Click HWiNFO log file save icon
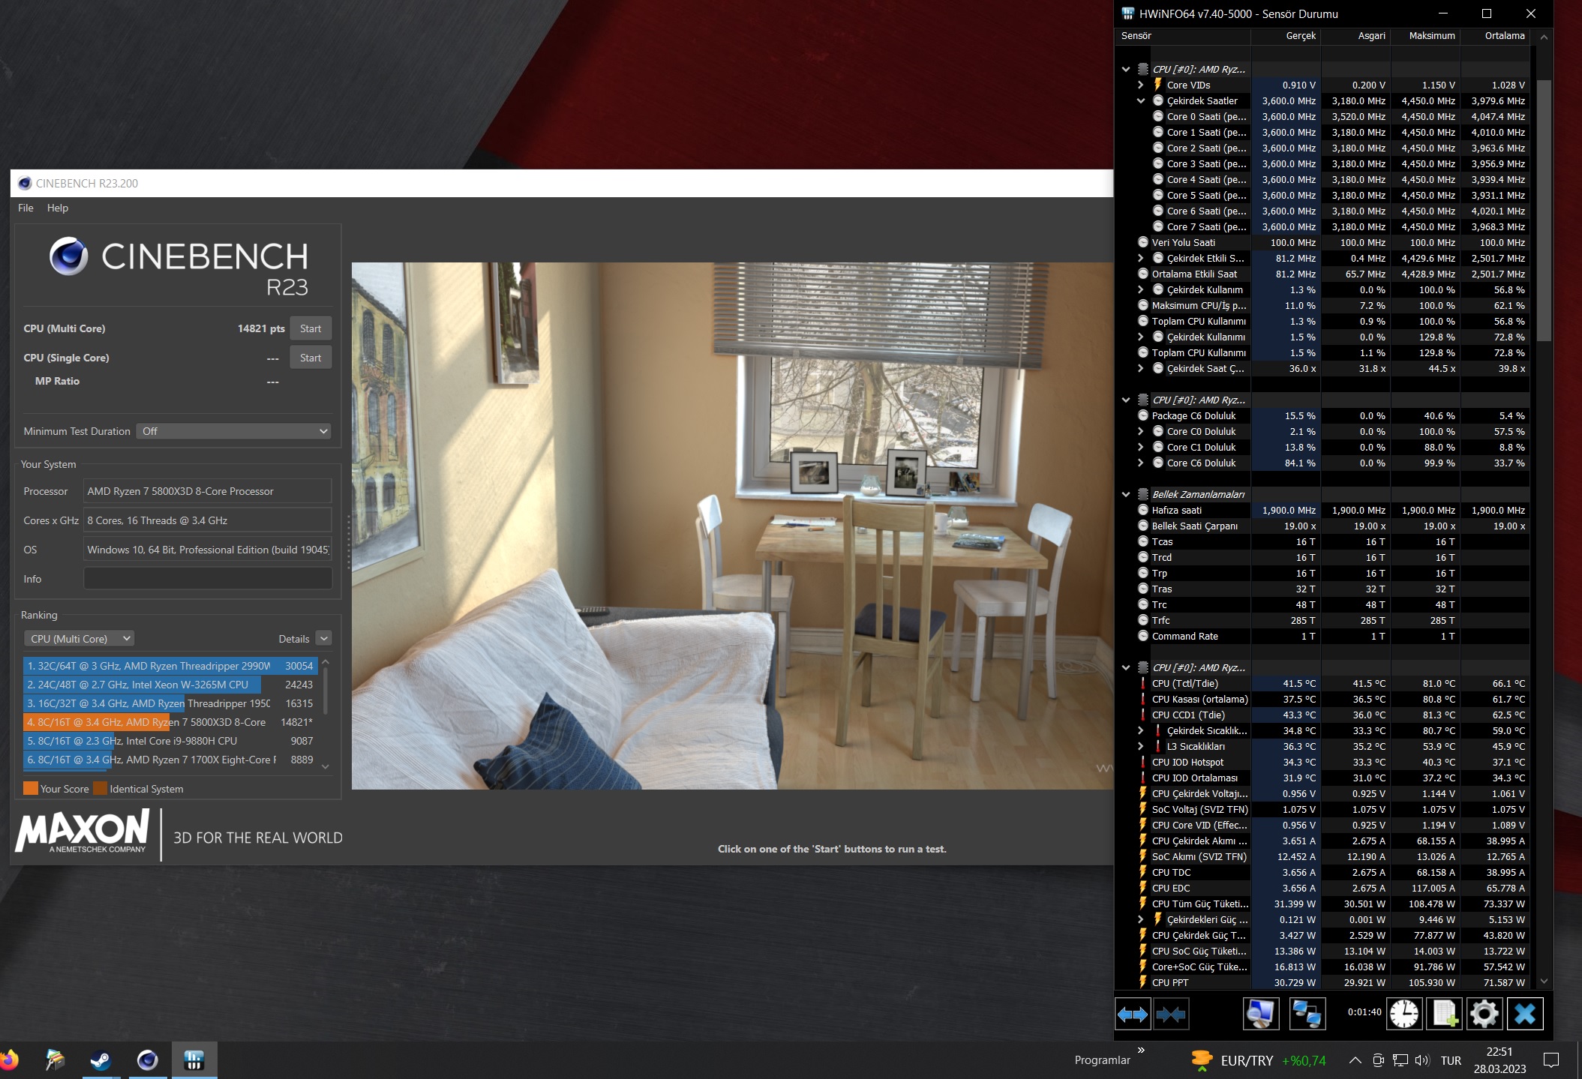The width and height of the screenshot is (1582, 1079). 1444,1015
